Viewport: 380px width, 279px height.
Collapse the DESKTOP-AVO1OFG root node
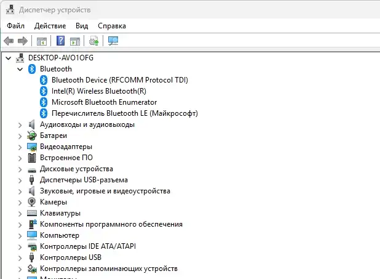pos(9,58)
